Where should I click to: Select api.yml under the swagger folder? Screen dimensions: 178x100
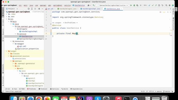[x=23, y=46]
